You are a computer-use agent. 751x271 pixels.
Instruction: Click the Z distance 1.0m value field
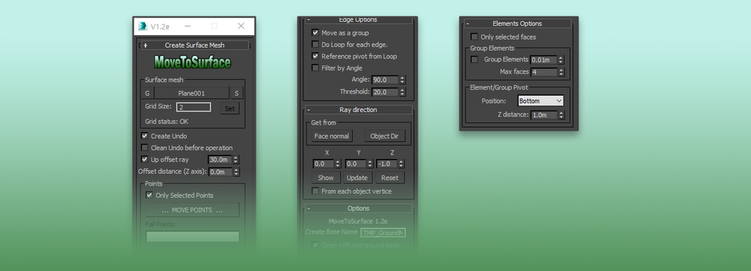(544, 115)
